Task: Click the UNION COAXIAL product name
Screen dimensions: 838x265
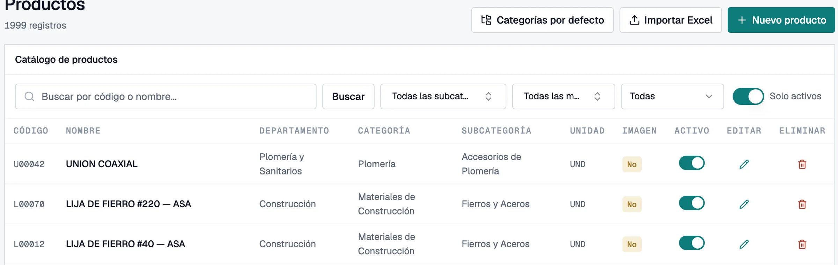Action: click(x=102, y=164)
